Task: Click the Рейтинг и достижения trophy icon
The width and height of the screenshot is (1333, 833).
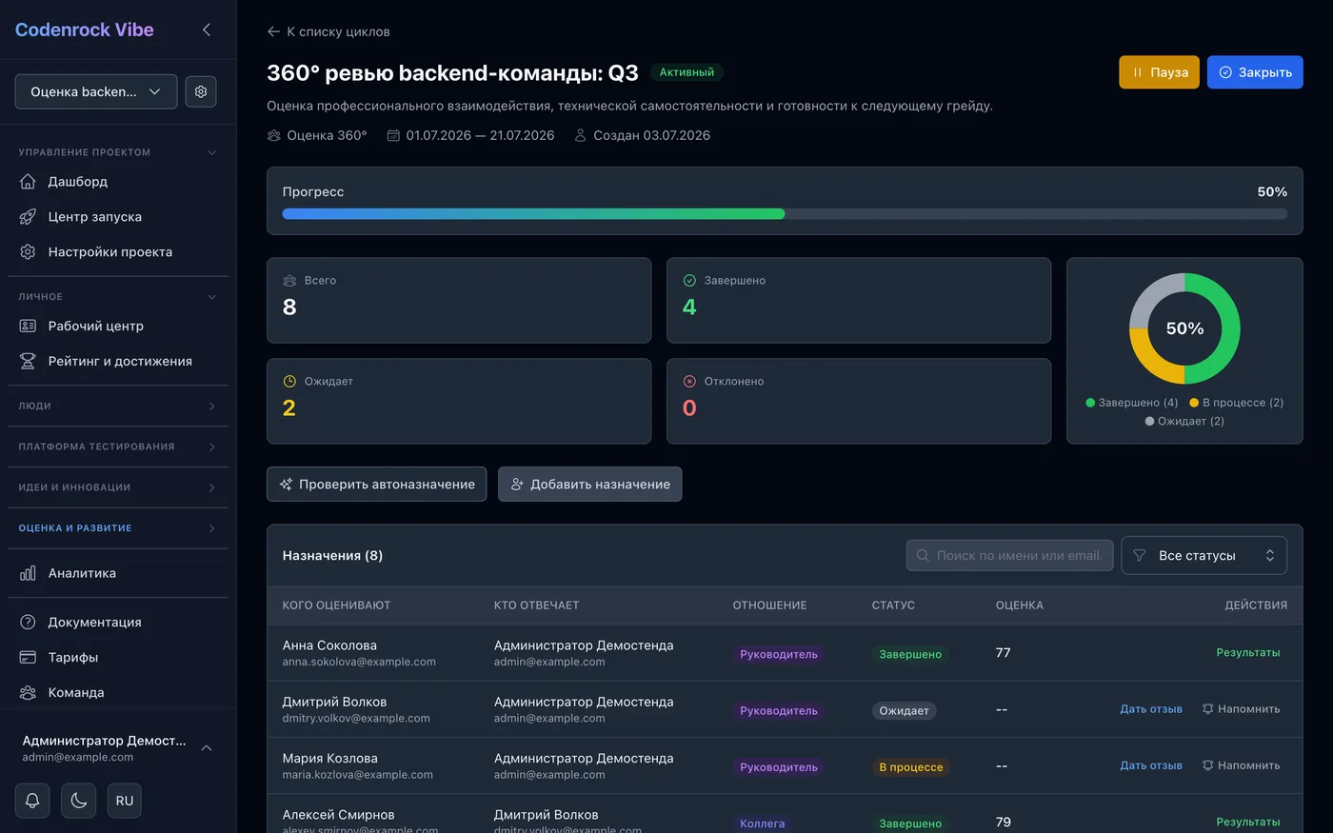Action: (28, 361)
